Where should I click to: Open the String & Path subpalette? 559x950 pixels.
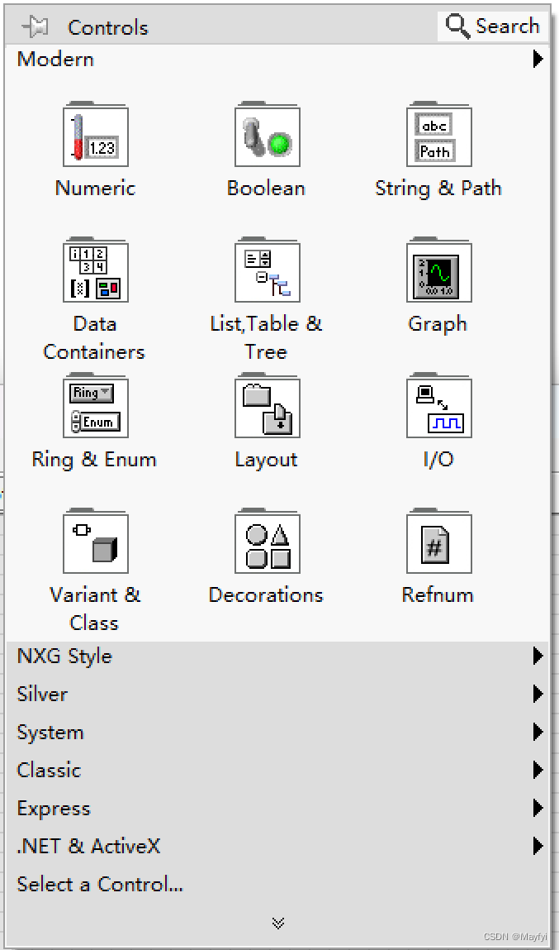coord(438,135)
